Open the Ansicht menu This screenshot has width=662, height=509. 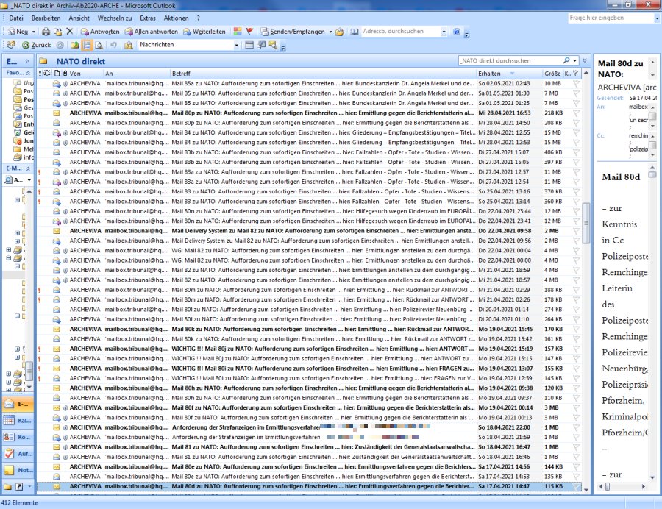point(79,18)
